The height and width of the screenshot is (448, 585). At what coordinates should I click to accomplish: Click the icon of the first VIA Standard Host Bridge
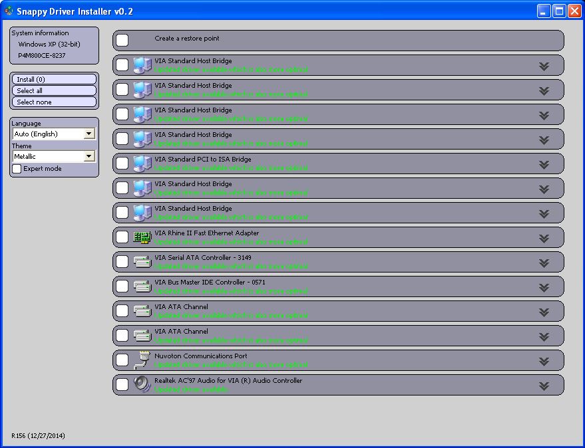pos(142,65)
